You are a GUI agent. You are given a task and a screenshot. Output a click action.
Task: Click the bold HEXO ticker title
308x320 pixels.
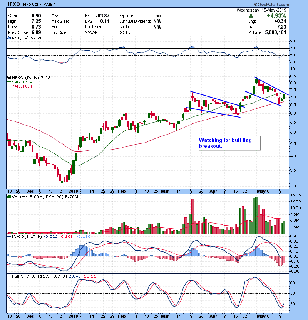[13, 4]
